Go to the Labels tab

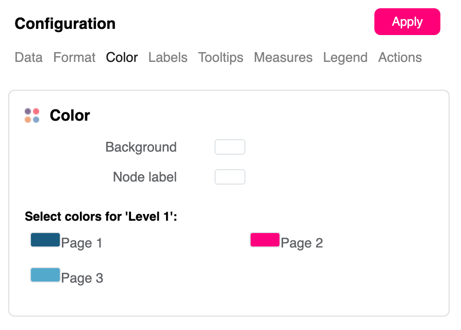[168, 57]
